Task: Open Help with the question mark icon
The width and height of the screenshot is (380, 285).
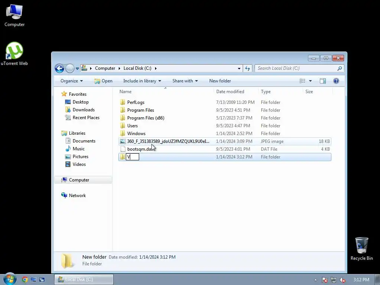Action: pyautogui.click(x=336, y=81)
